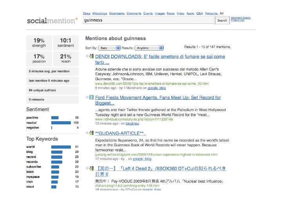This screenshot has width=285, height=201.
Task: Click the Search button
Action: coord(222,20)
